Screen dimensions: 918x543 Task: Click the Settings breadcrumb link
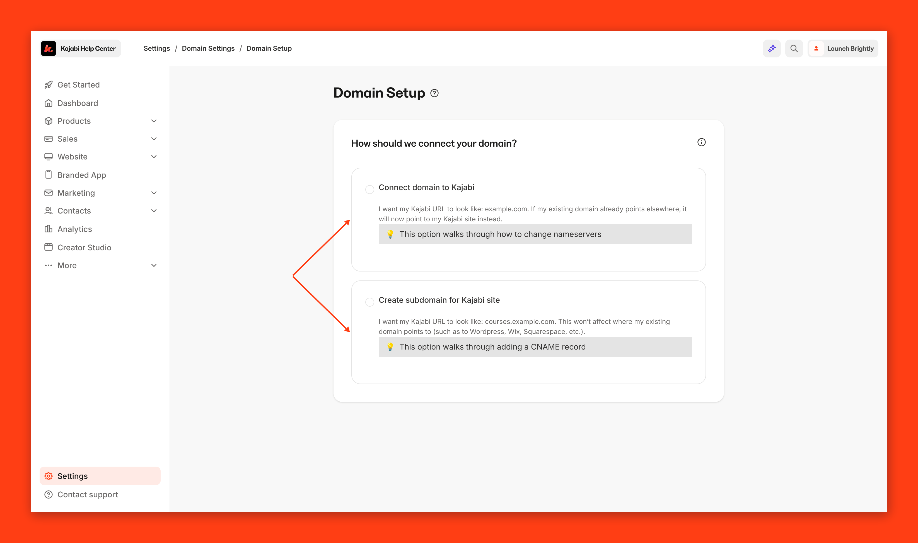tap(157, 48)
